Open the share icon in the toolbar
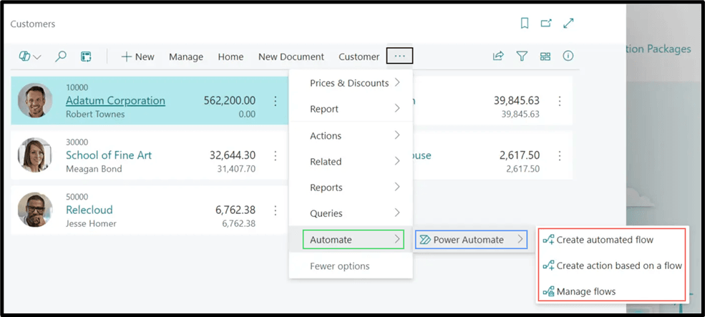The image size is (705, 317). point(498,57)
